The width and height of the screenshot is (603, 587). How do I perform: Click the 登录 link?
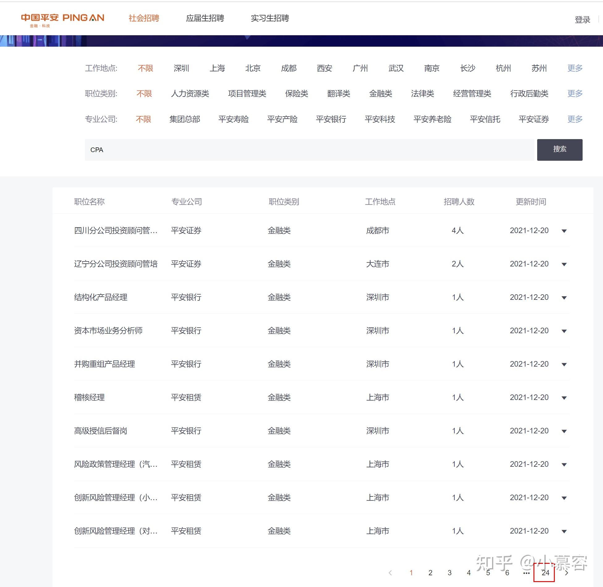pos(582,20)
